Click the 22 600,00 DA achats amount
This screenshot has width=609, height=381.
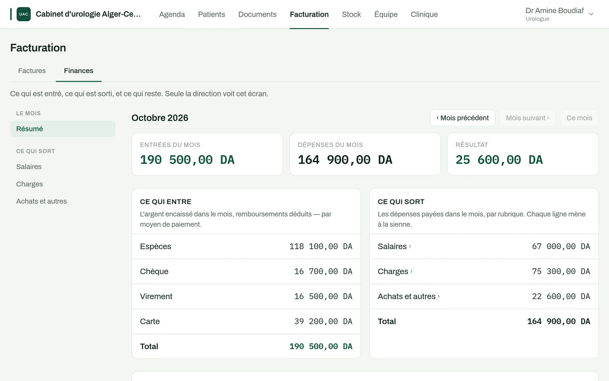tap(561, 296)
